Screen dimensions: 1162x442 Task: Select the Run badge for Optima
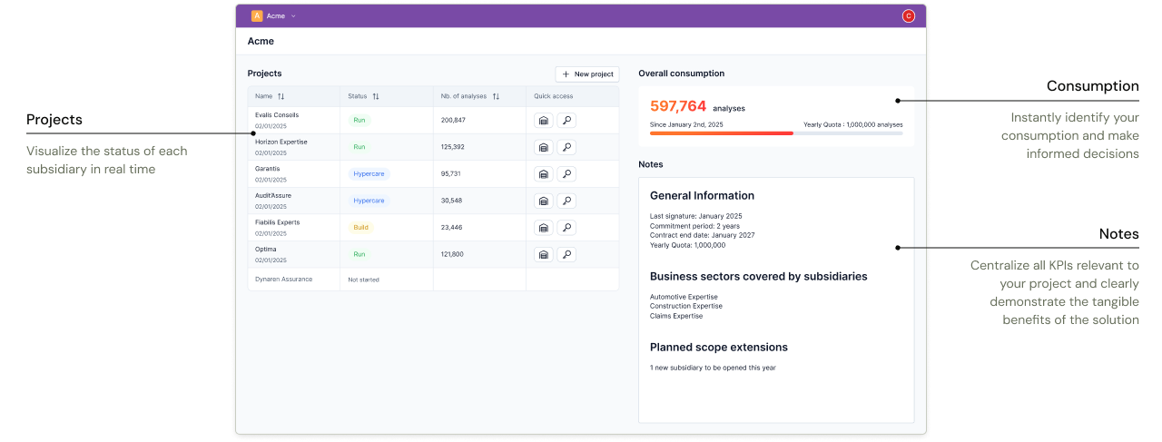point(359,254)
